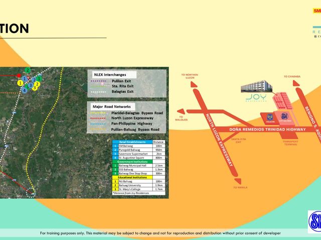321x240 pixels.
Task: Click the NU Baliwag logo on the vicinity map
Action: [x=270, y=118]
